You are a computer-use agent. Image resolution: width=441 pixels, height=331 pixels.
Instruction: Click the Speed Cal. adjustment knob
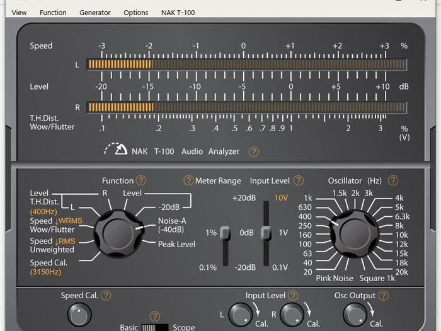pos(79,315)
